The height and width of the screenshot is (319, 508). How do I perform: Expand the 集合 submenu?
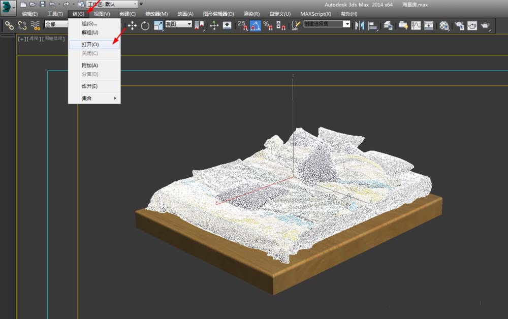point(94,98)
